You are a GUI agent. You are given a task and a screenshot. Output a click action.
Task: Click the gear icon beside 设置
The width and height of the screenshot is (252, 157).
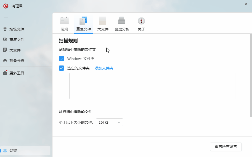click(x=5, y=151)
